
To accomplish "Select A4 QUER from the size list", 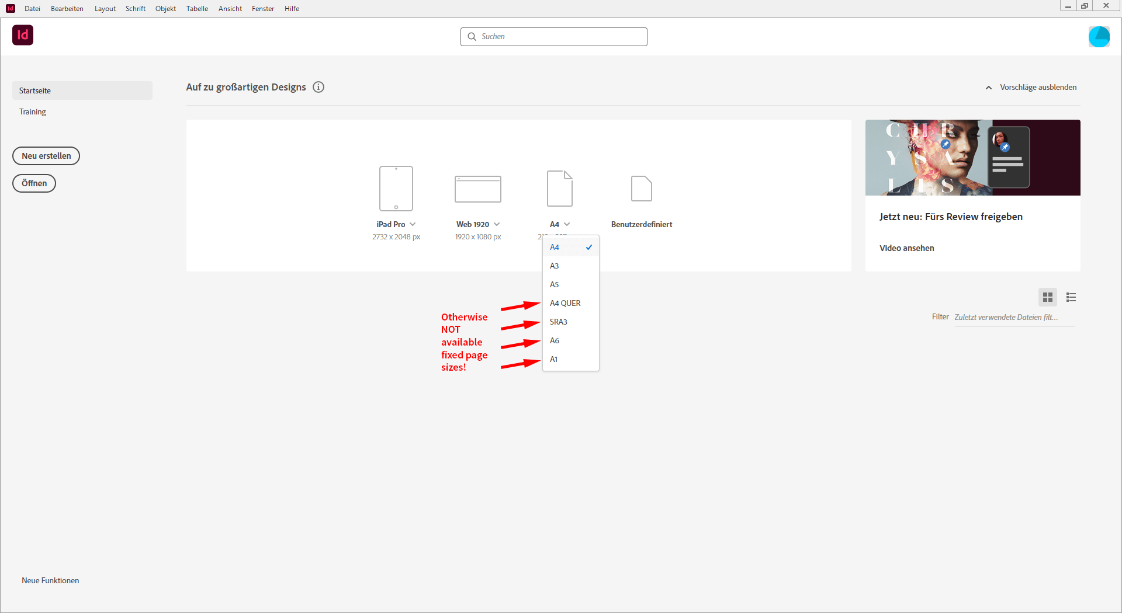I will (x=565, y=303).
